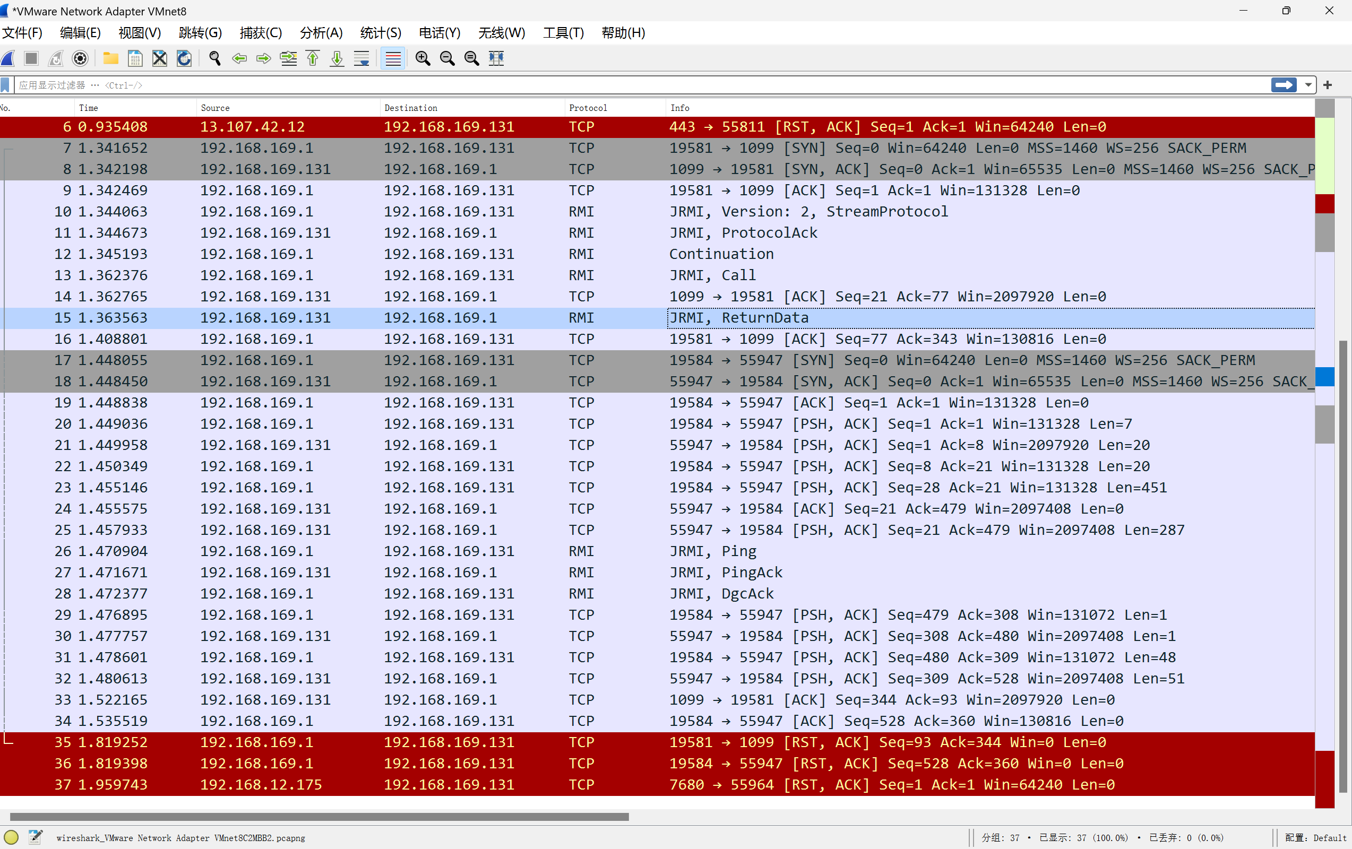
Task: Close this capture file
Action: (160, 58)
